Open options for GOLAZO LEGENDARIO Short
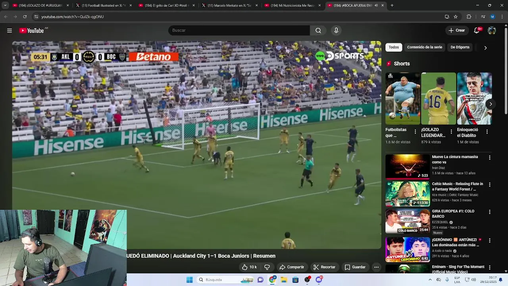This screenshot has width=508, height=286. point(451,131)
